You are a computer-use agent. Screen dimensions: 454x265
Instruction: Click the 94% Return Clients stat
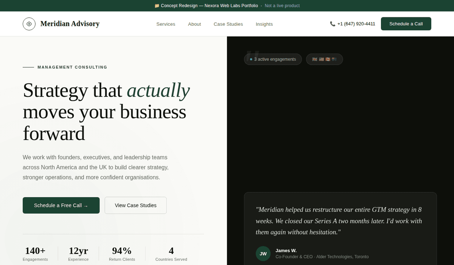122,254
